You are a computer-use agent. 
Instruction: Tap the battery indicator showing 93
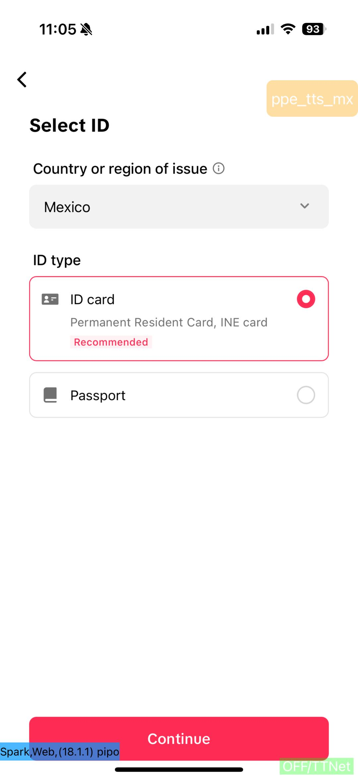click(x=314, y=29)
